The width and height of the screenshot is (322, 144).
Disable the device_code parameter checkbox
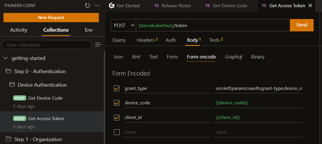point(117,103)
